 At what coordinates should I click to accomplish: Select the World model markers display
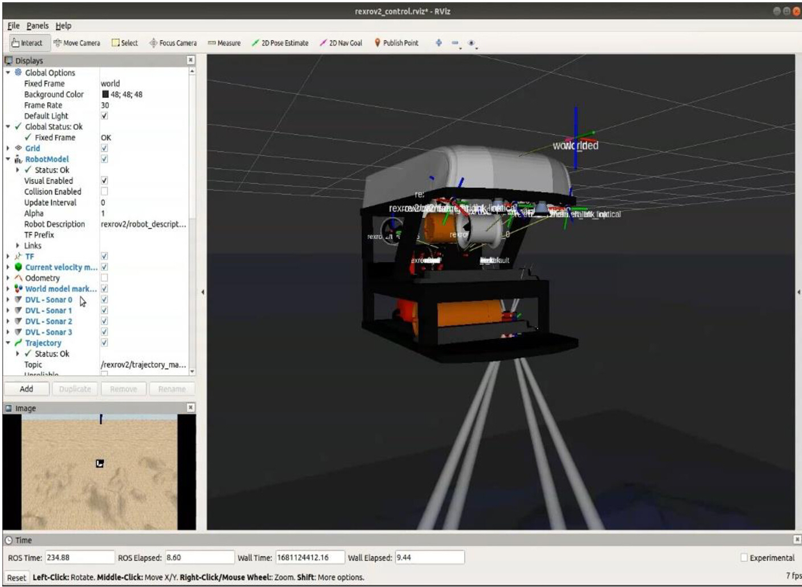click(x=60, y=288)
